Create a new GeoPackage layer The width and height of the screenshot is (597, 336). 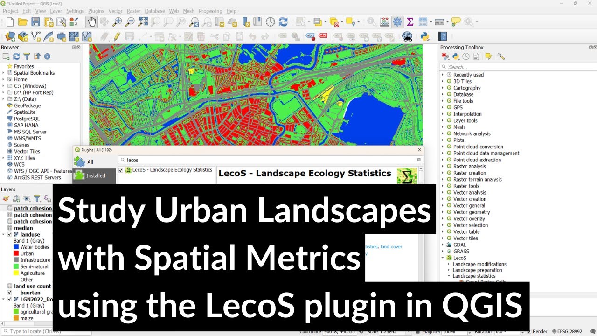click(x=23, y=36)
